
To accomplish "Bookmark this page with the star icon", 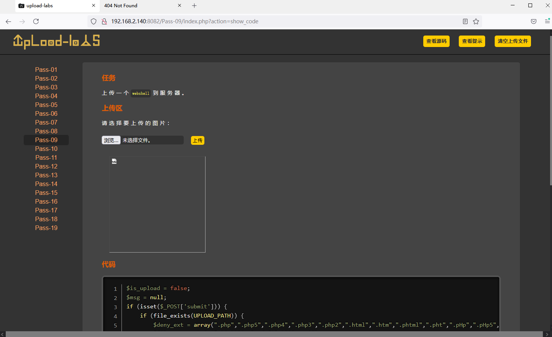I will 476,21.
